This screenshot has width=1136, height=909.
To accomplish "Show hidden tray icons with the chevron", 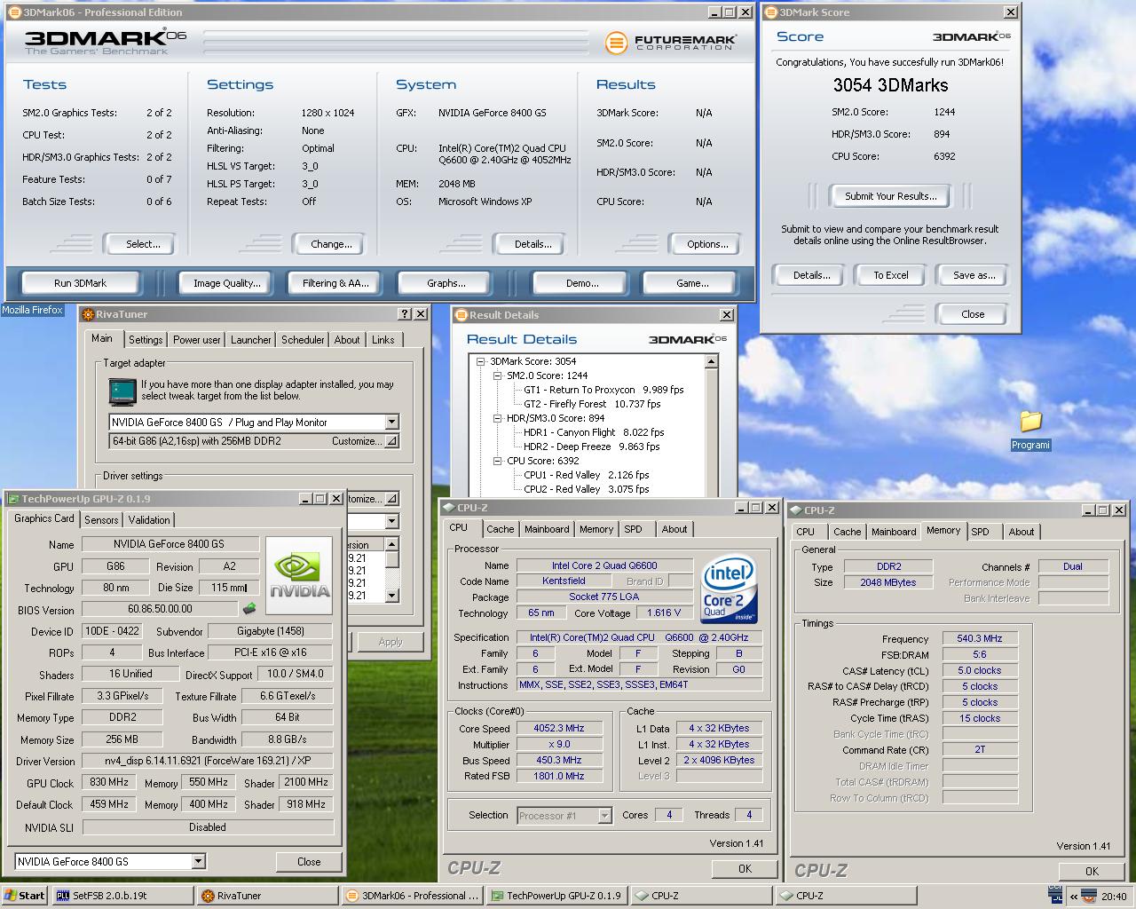I will tap(1073, 897).
